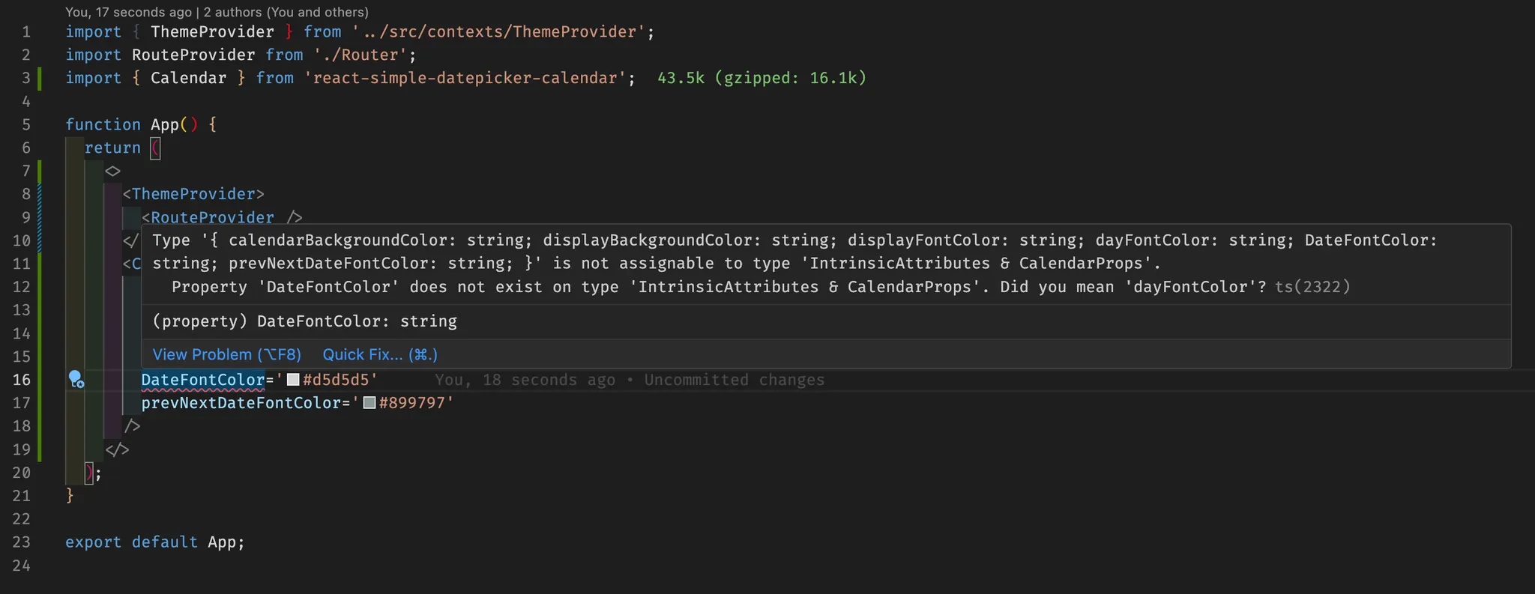Click the lightbulb code action icon

76,379
